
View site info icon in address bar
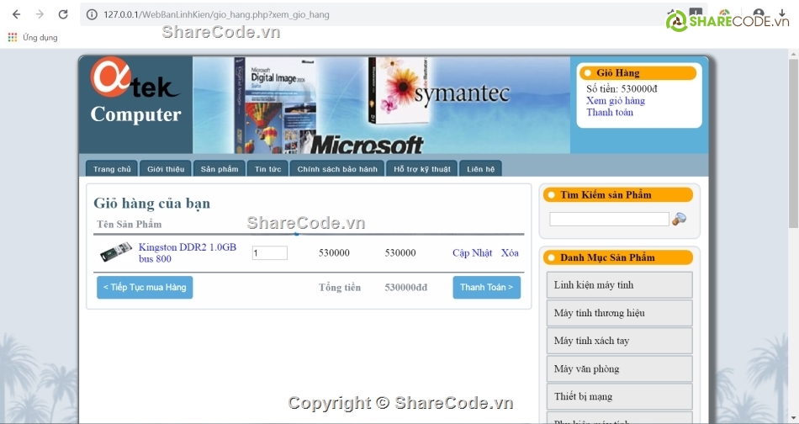tap(92, 15)
